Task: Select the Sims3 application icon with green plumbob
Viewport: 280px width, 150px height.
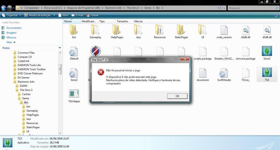Action: pyautogui.click(x=267, y=51)
